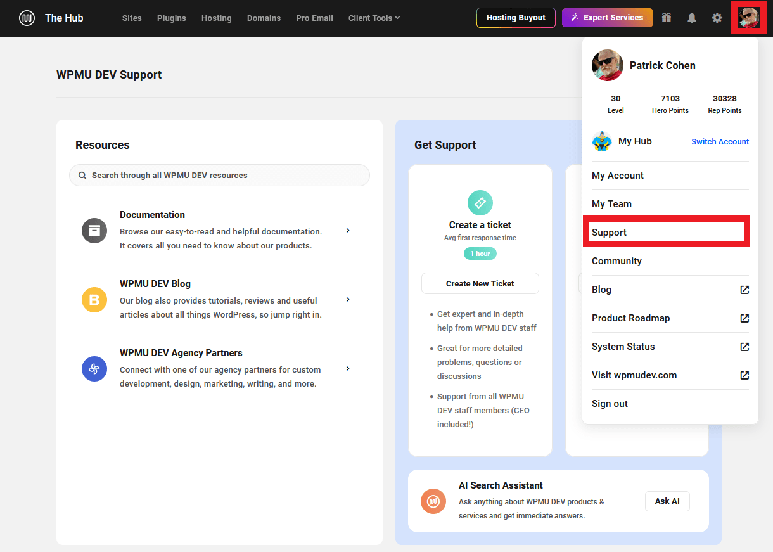Go to Domains in top navigation

264,18
